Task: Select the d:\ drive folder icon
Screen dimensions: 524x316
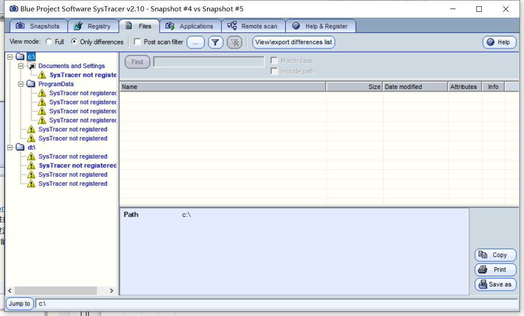Action: point(20,147)
